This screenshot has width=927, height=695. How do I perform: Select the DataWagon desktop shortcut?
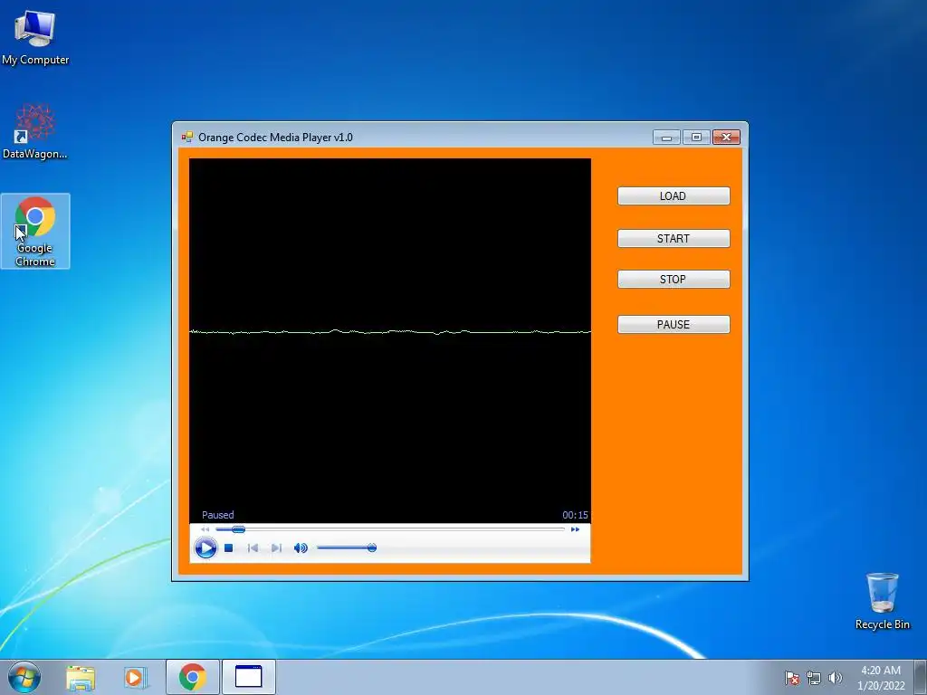(x=35, y=131)
